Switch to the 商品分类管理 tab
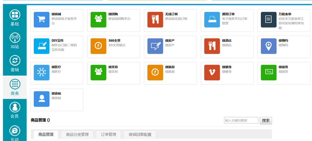This screenshot has width=312, height=141. [x=77, y=134]
